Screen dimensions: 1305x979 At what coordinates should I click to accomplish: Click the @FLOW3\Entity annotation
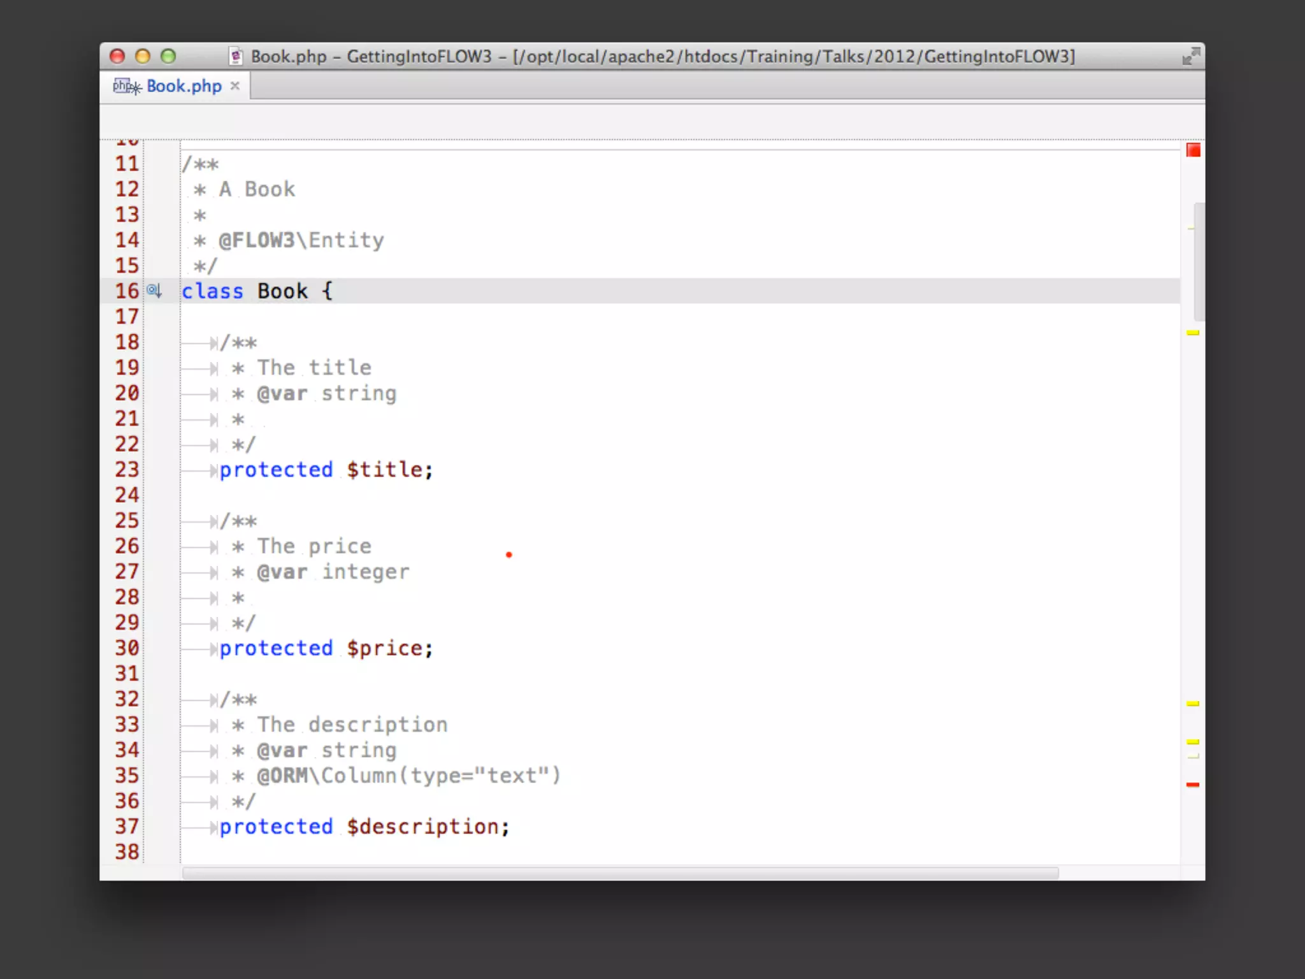pos(301,240)
